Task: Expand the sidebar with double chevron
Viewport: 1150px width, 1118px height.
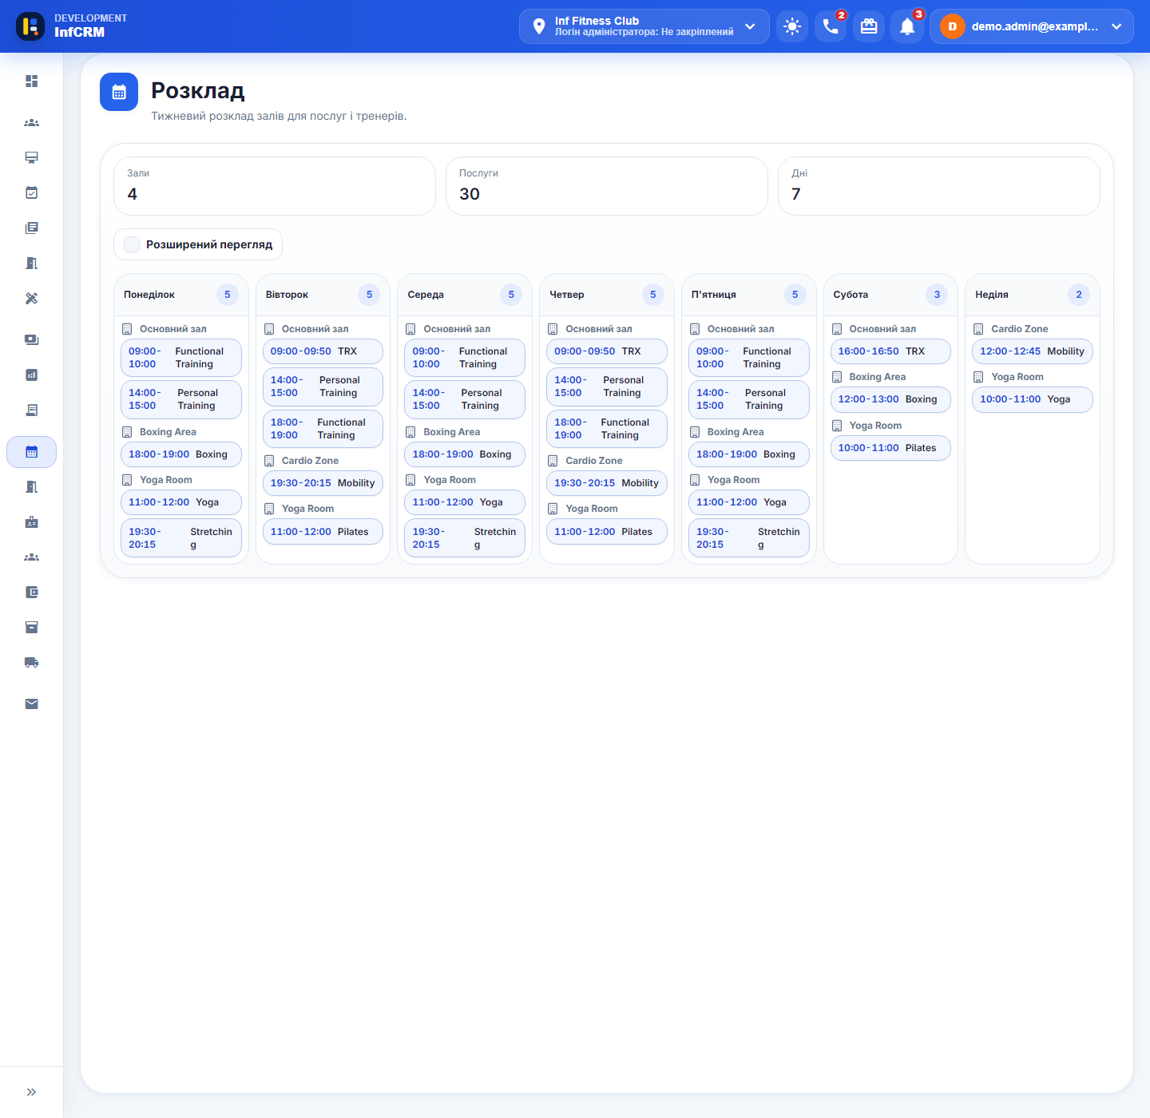Action: click(x=31, y=1092)
